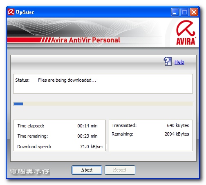Image resolution: width=206 pixels, height=185 pixels.
Task: Click the "00:14 min" elapsed value
Action: pyautogui.click(x=87, y=126)
